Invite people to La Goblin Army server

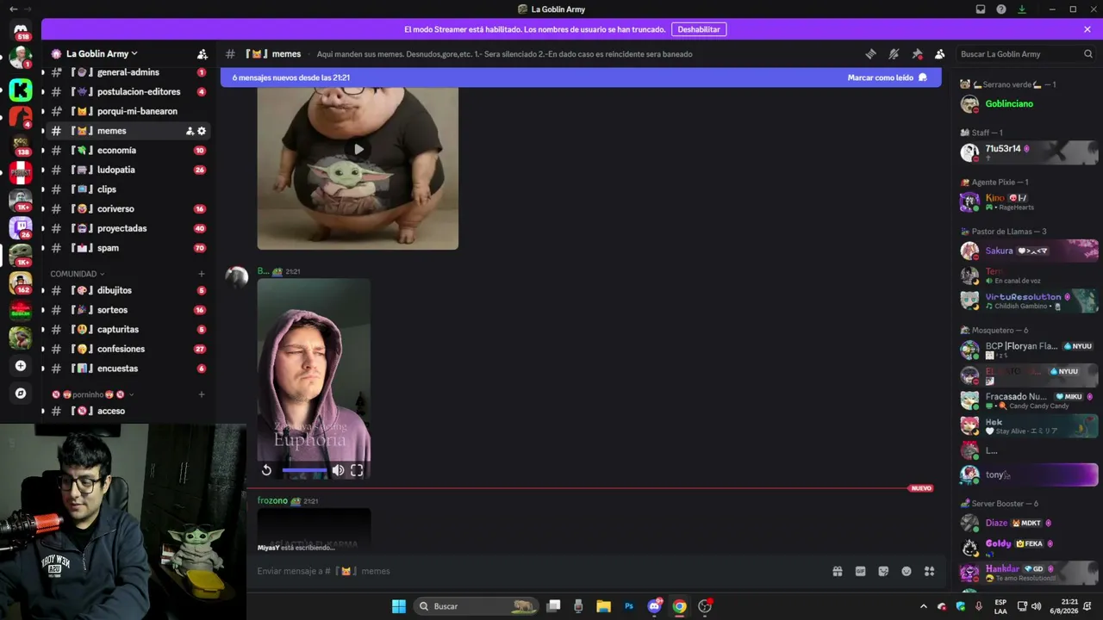(x=202, y=53)
